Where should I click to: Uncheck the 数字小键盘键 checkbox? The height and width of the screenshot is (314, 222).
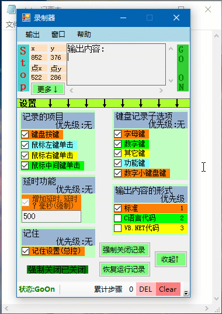pyautogui.click(x=118, y=173)
